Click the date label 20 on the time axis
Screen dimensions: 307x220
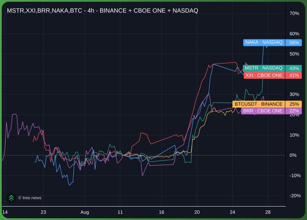[x=197, y=212]
